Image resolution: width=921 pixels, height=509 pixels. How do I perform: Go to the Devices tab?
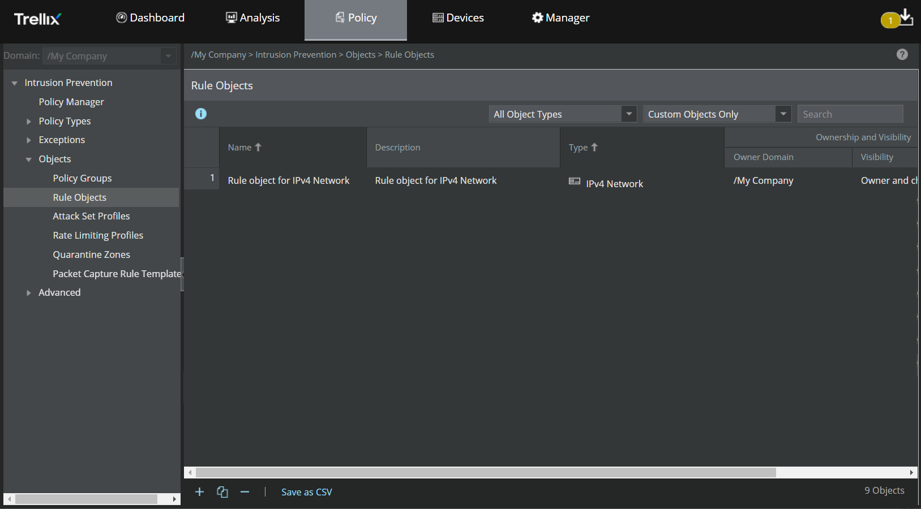pyautogui.click(x=458, y=18)
